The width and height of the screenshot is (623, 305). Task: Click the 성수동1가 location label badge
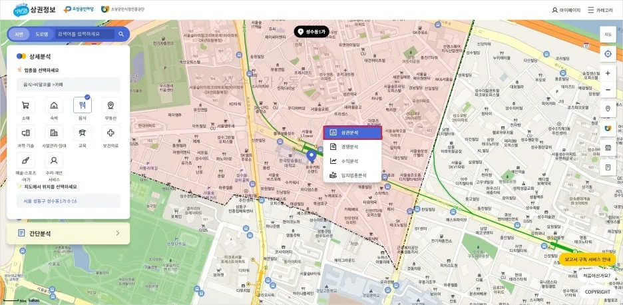[311, 31]
